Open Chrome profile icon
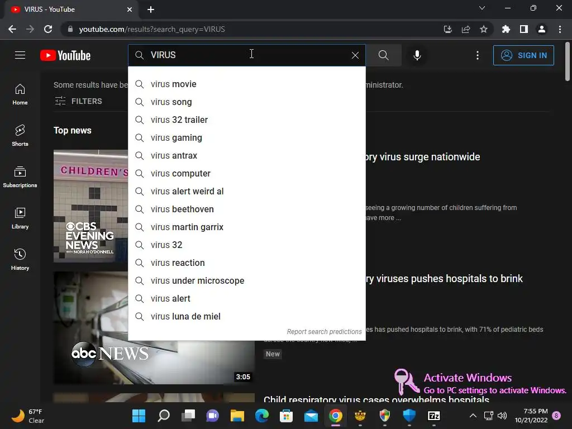This screenshot has height=429, width=572. [542, 29]
